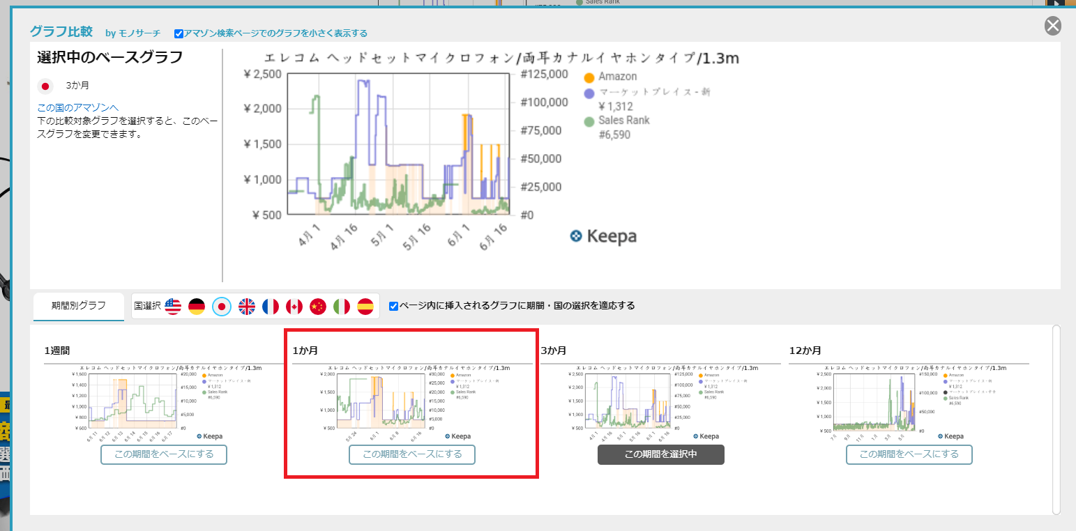Toggle apply period and country to inserted graphs
Image resolution: width=1076 pixels, height=531 pixels.
pos(394,306)
